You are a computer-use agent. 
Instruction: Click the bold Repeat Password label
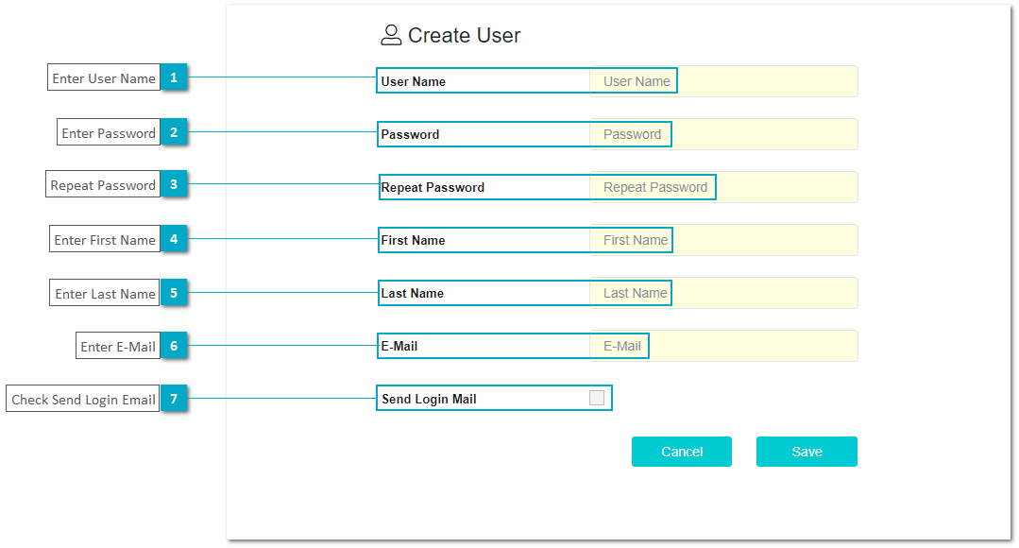tap(433, 187)
